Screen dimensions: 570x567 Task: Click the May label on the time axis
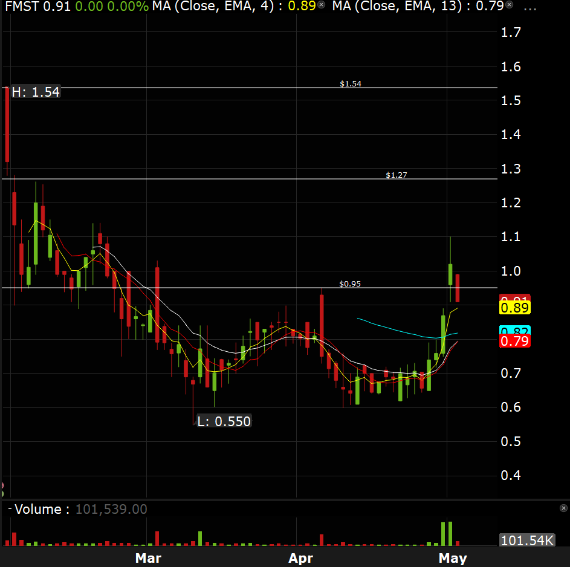click(x=453, y=558)
